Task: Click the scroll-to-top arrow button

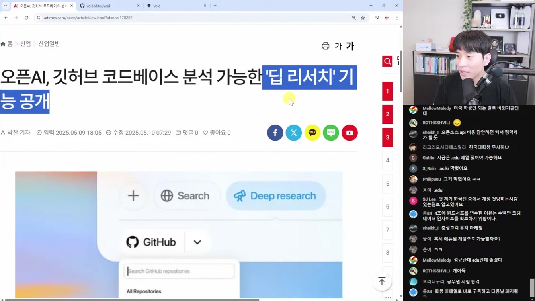Action: click(382, 281)
